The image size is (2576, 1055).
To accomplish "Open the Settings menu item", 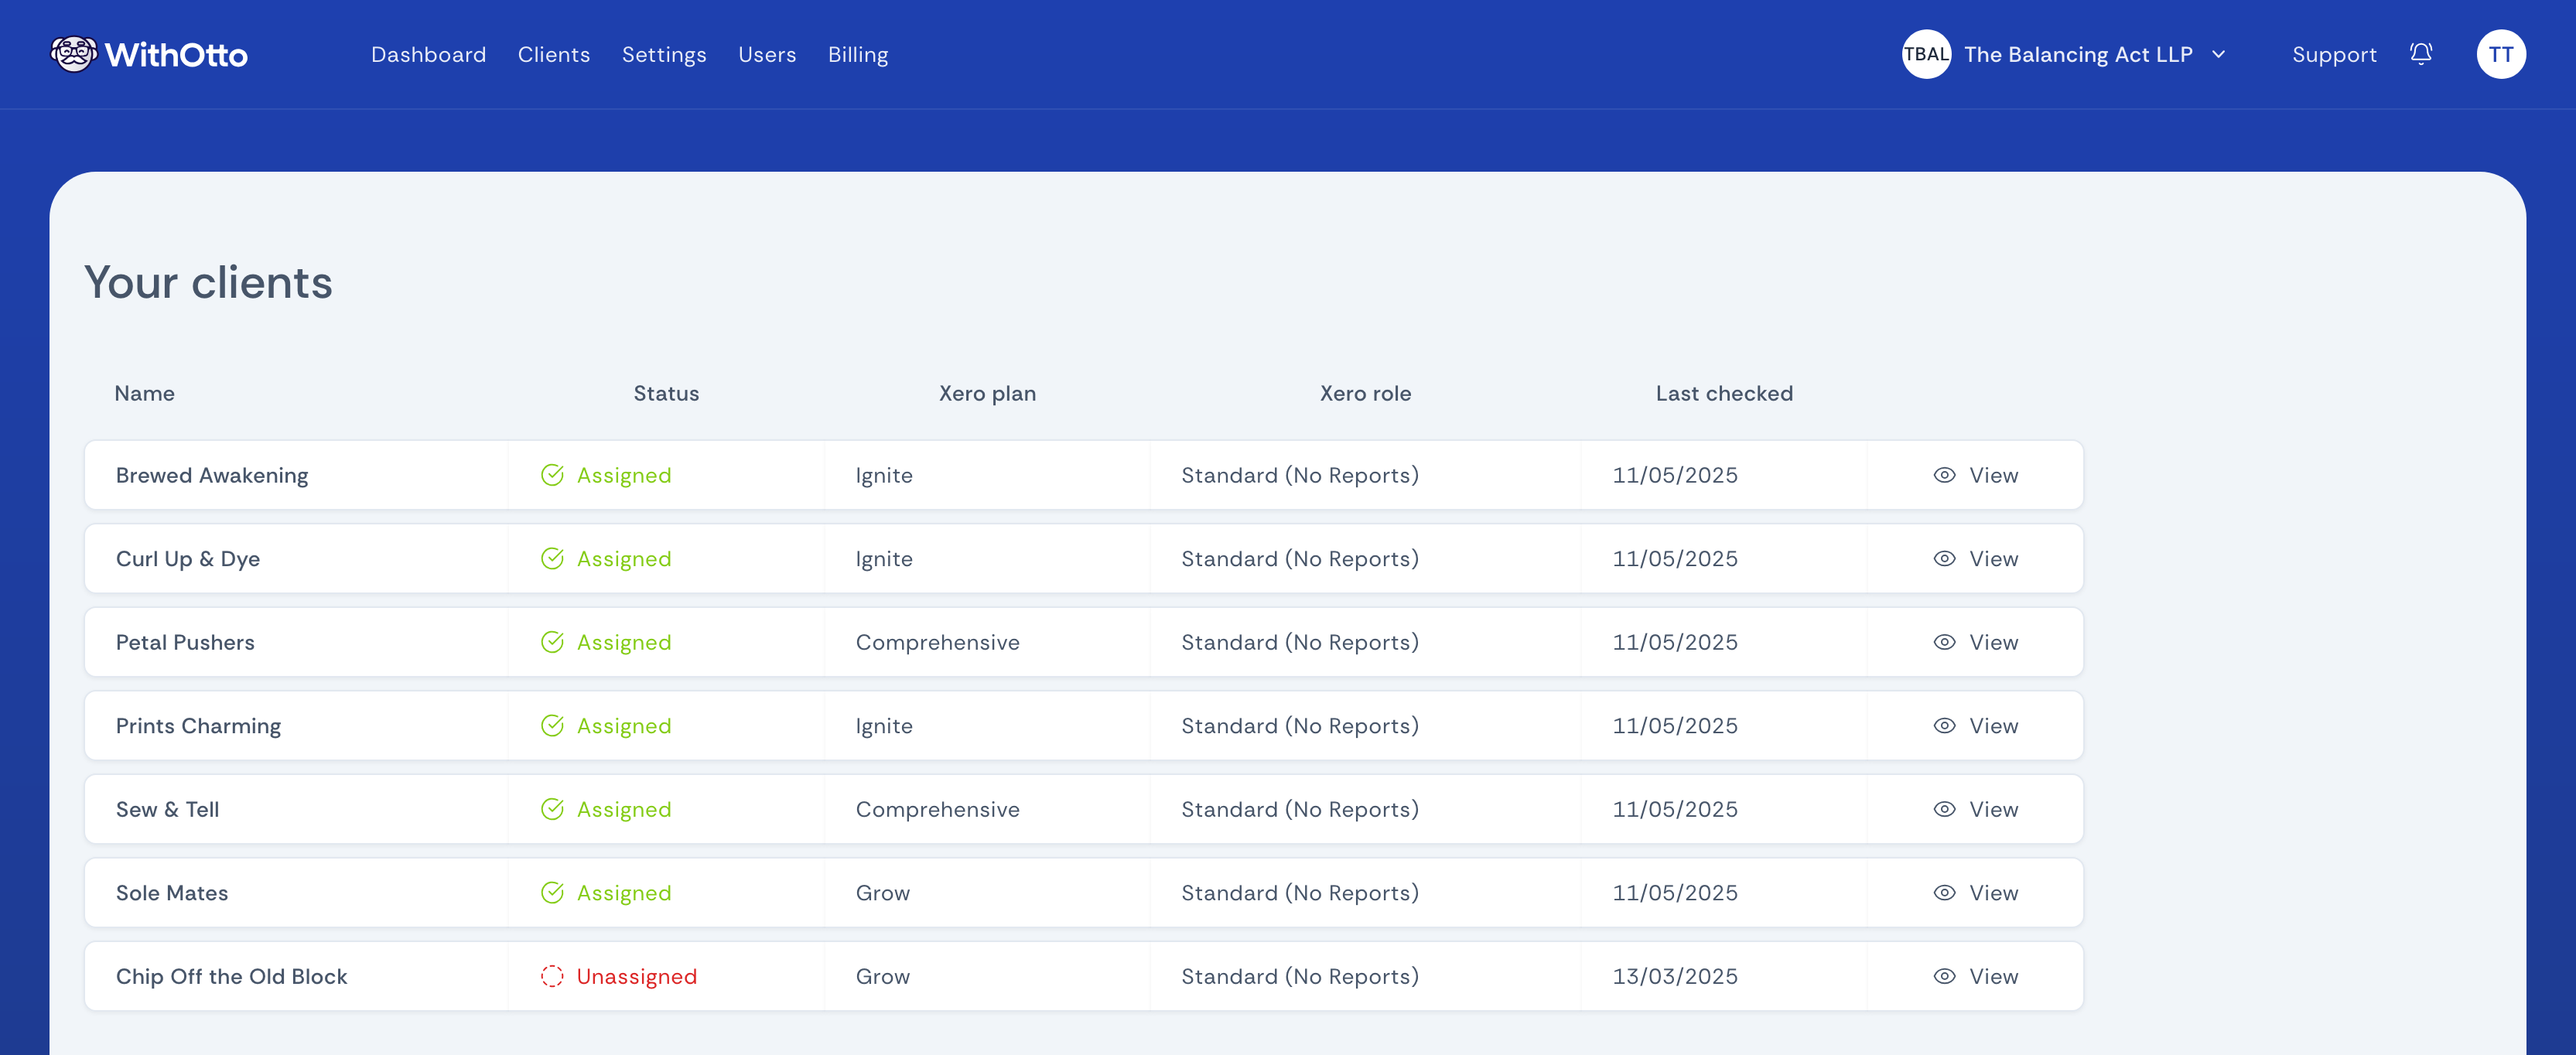I will point(664,55).
